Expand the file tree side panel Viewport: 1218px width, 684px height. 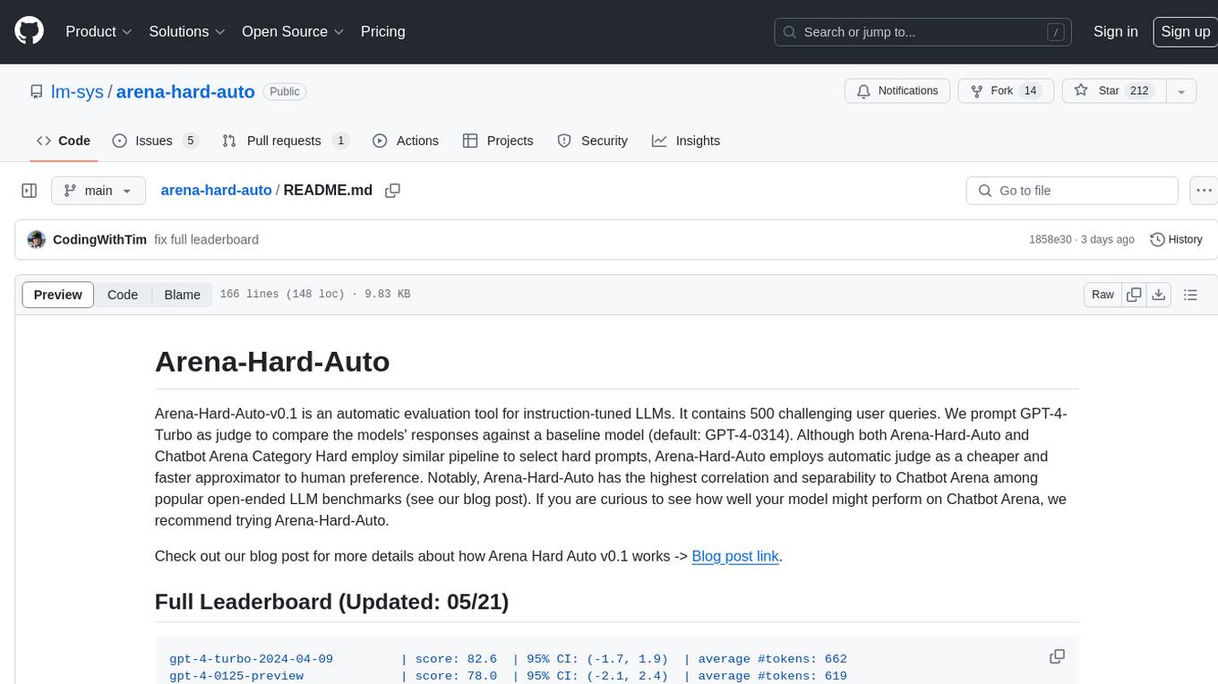pos(29,191)
